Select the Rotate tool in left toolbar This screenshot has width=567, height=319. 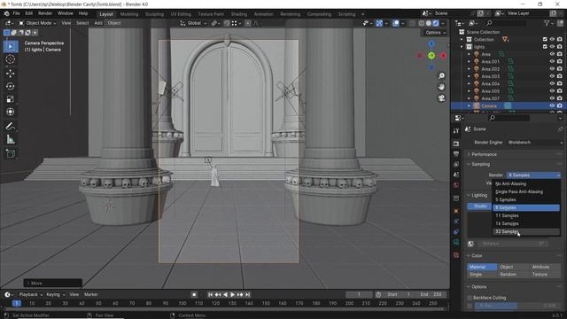tap(10, 87)
